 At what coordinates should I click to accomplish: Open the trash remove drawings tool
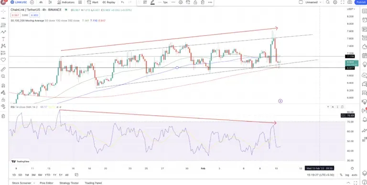pyautogui.click(x=3, y=116)
